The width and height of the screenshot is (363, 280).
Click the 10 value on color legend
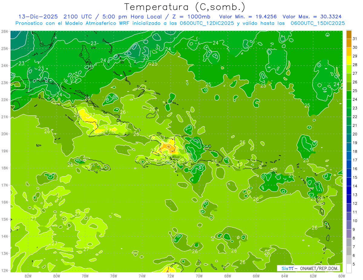pyautogui.click(x=355, y=221)
